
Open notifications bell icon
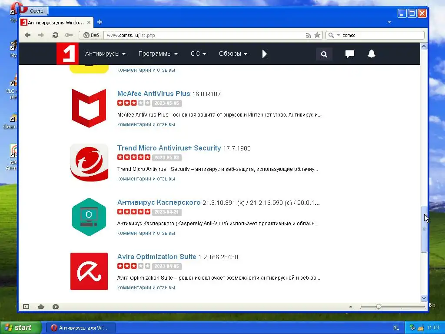tap(372, 53)
